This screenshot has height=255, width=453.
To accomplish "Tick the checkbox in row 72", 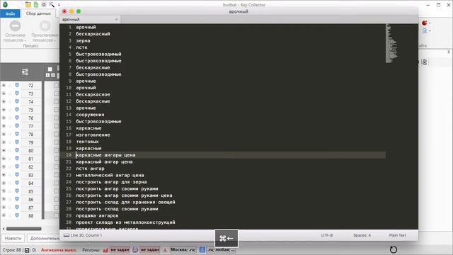I will [x=56, y=85].
